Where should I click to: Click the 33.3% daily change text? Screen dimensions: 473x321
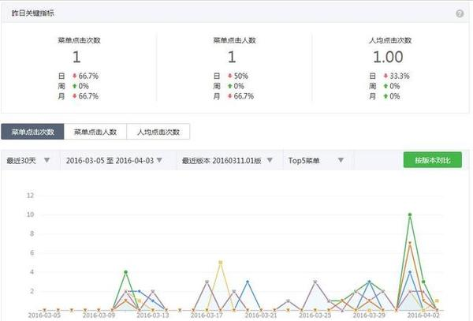click(x=400, y=76)
